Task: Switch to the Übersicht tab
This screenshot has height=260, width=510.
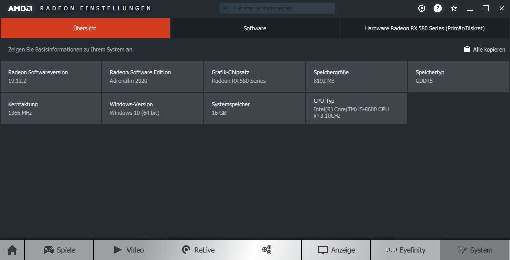Action: coord(85,28)
